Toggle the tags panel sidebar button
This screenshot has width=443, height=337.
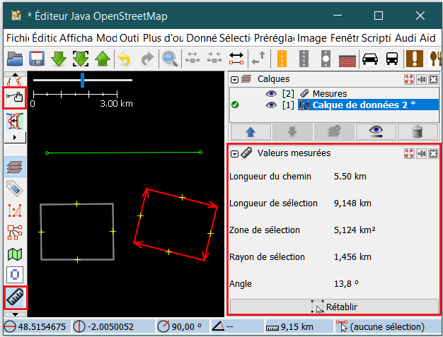click(15, 188)
